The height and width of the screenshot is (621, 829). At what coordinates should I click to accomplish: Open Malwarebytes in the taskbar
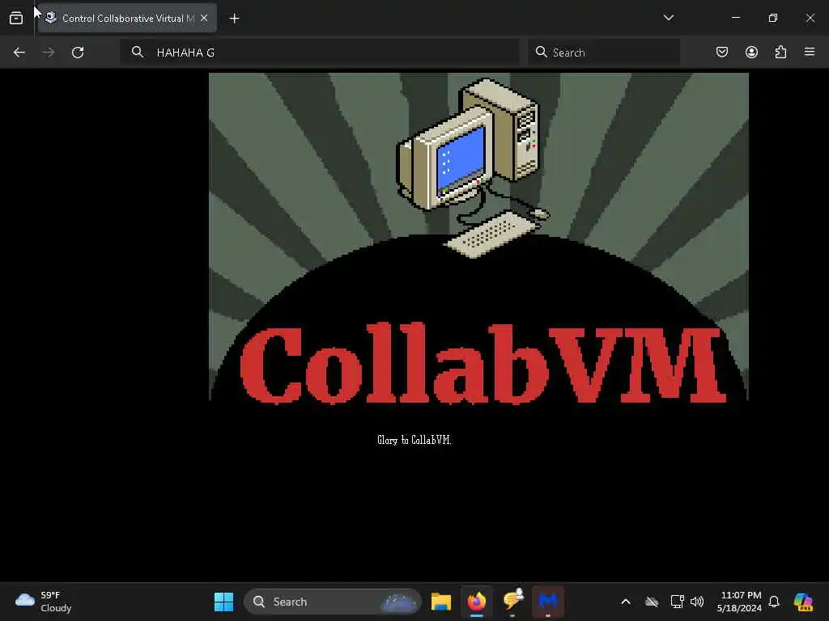point(548,602)
